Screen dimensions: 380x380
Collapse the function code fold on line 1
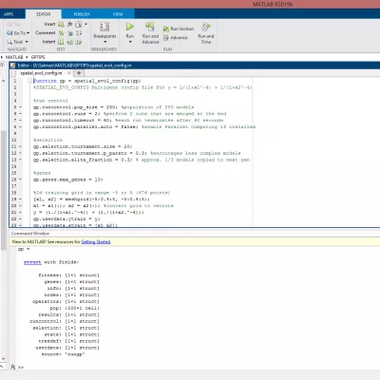[29, 81]
